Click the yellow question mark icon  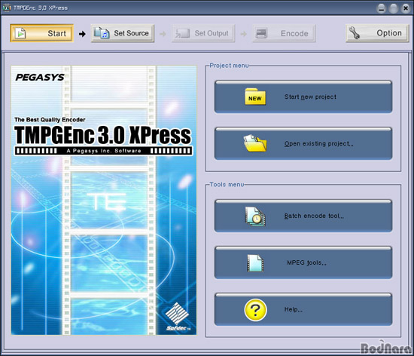pyautogui.click(x=255, y=310)
